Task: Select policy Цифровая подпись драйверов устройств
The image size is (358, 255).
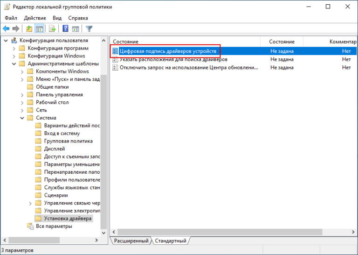Action: (x=167, y=51)
